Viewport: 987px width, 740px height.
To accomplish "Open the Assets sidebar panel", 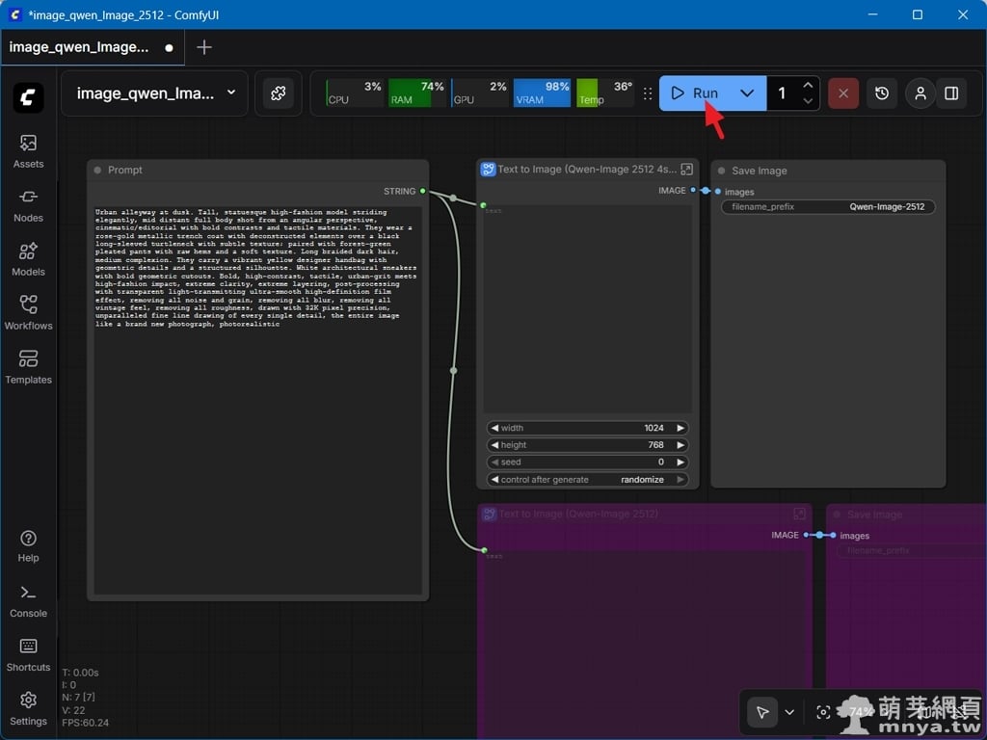I will (x=28, y=151).
